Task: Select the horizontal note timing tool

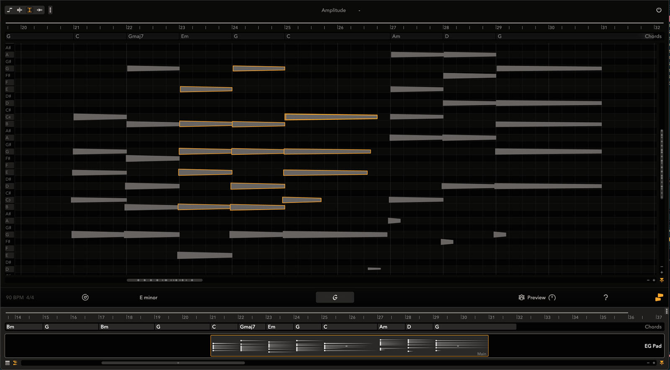Action: pyautogui.click(x=39, y=10)
